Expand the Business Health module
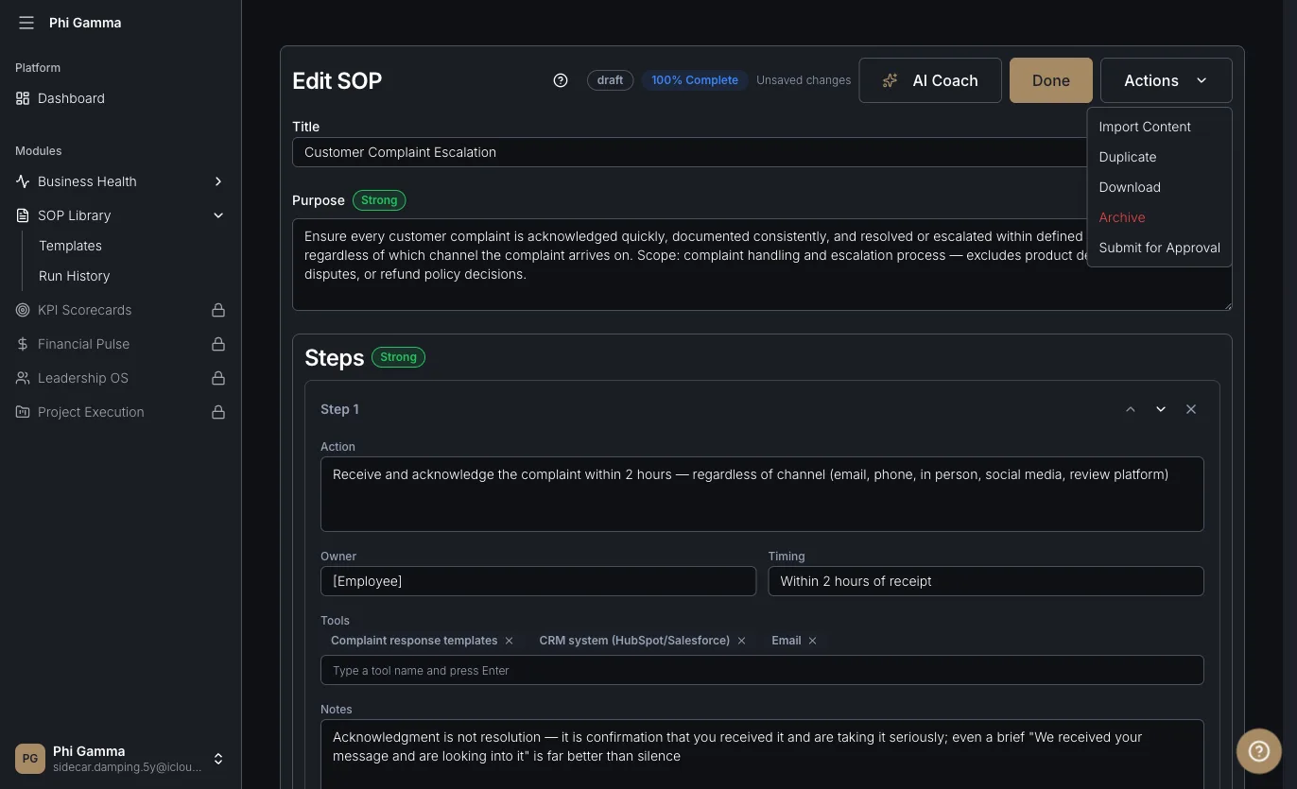 tap(218, 181)
